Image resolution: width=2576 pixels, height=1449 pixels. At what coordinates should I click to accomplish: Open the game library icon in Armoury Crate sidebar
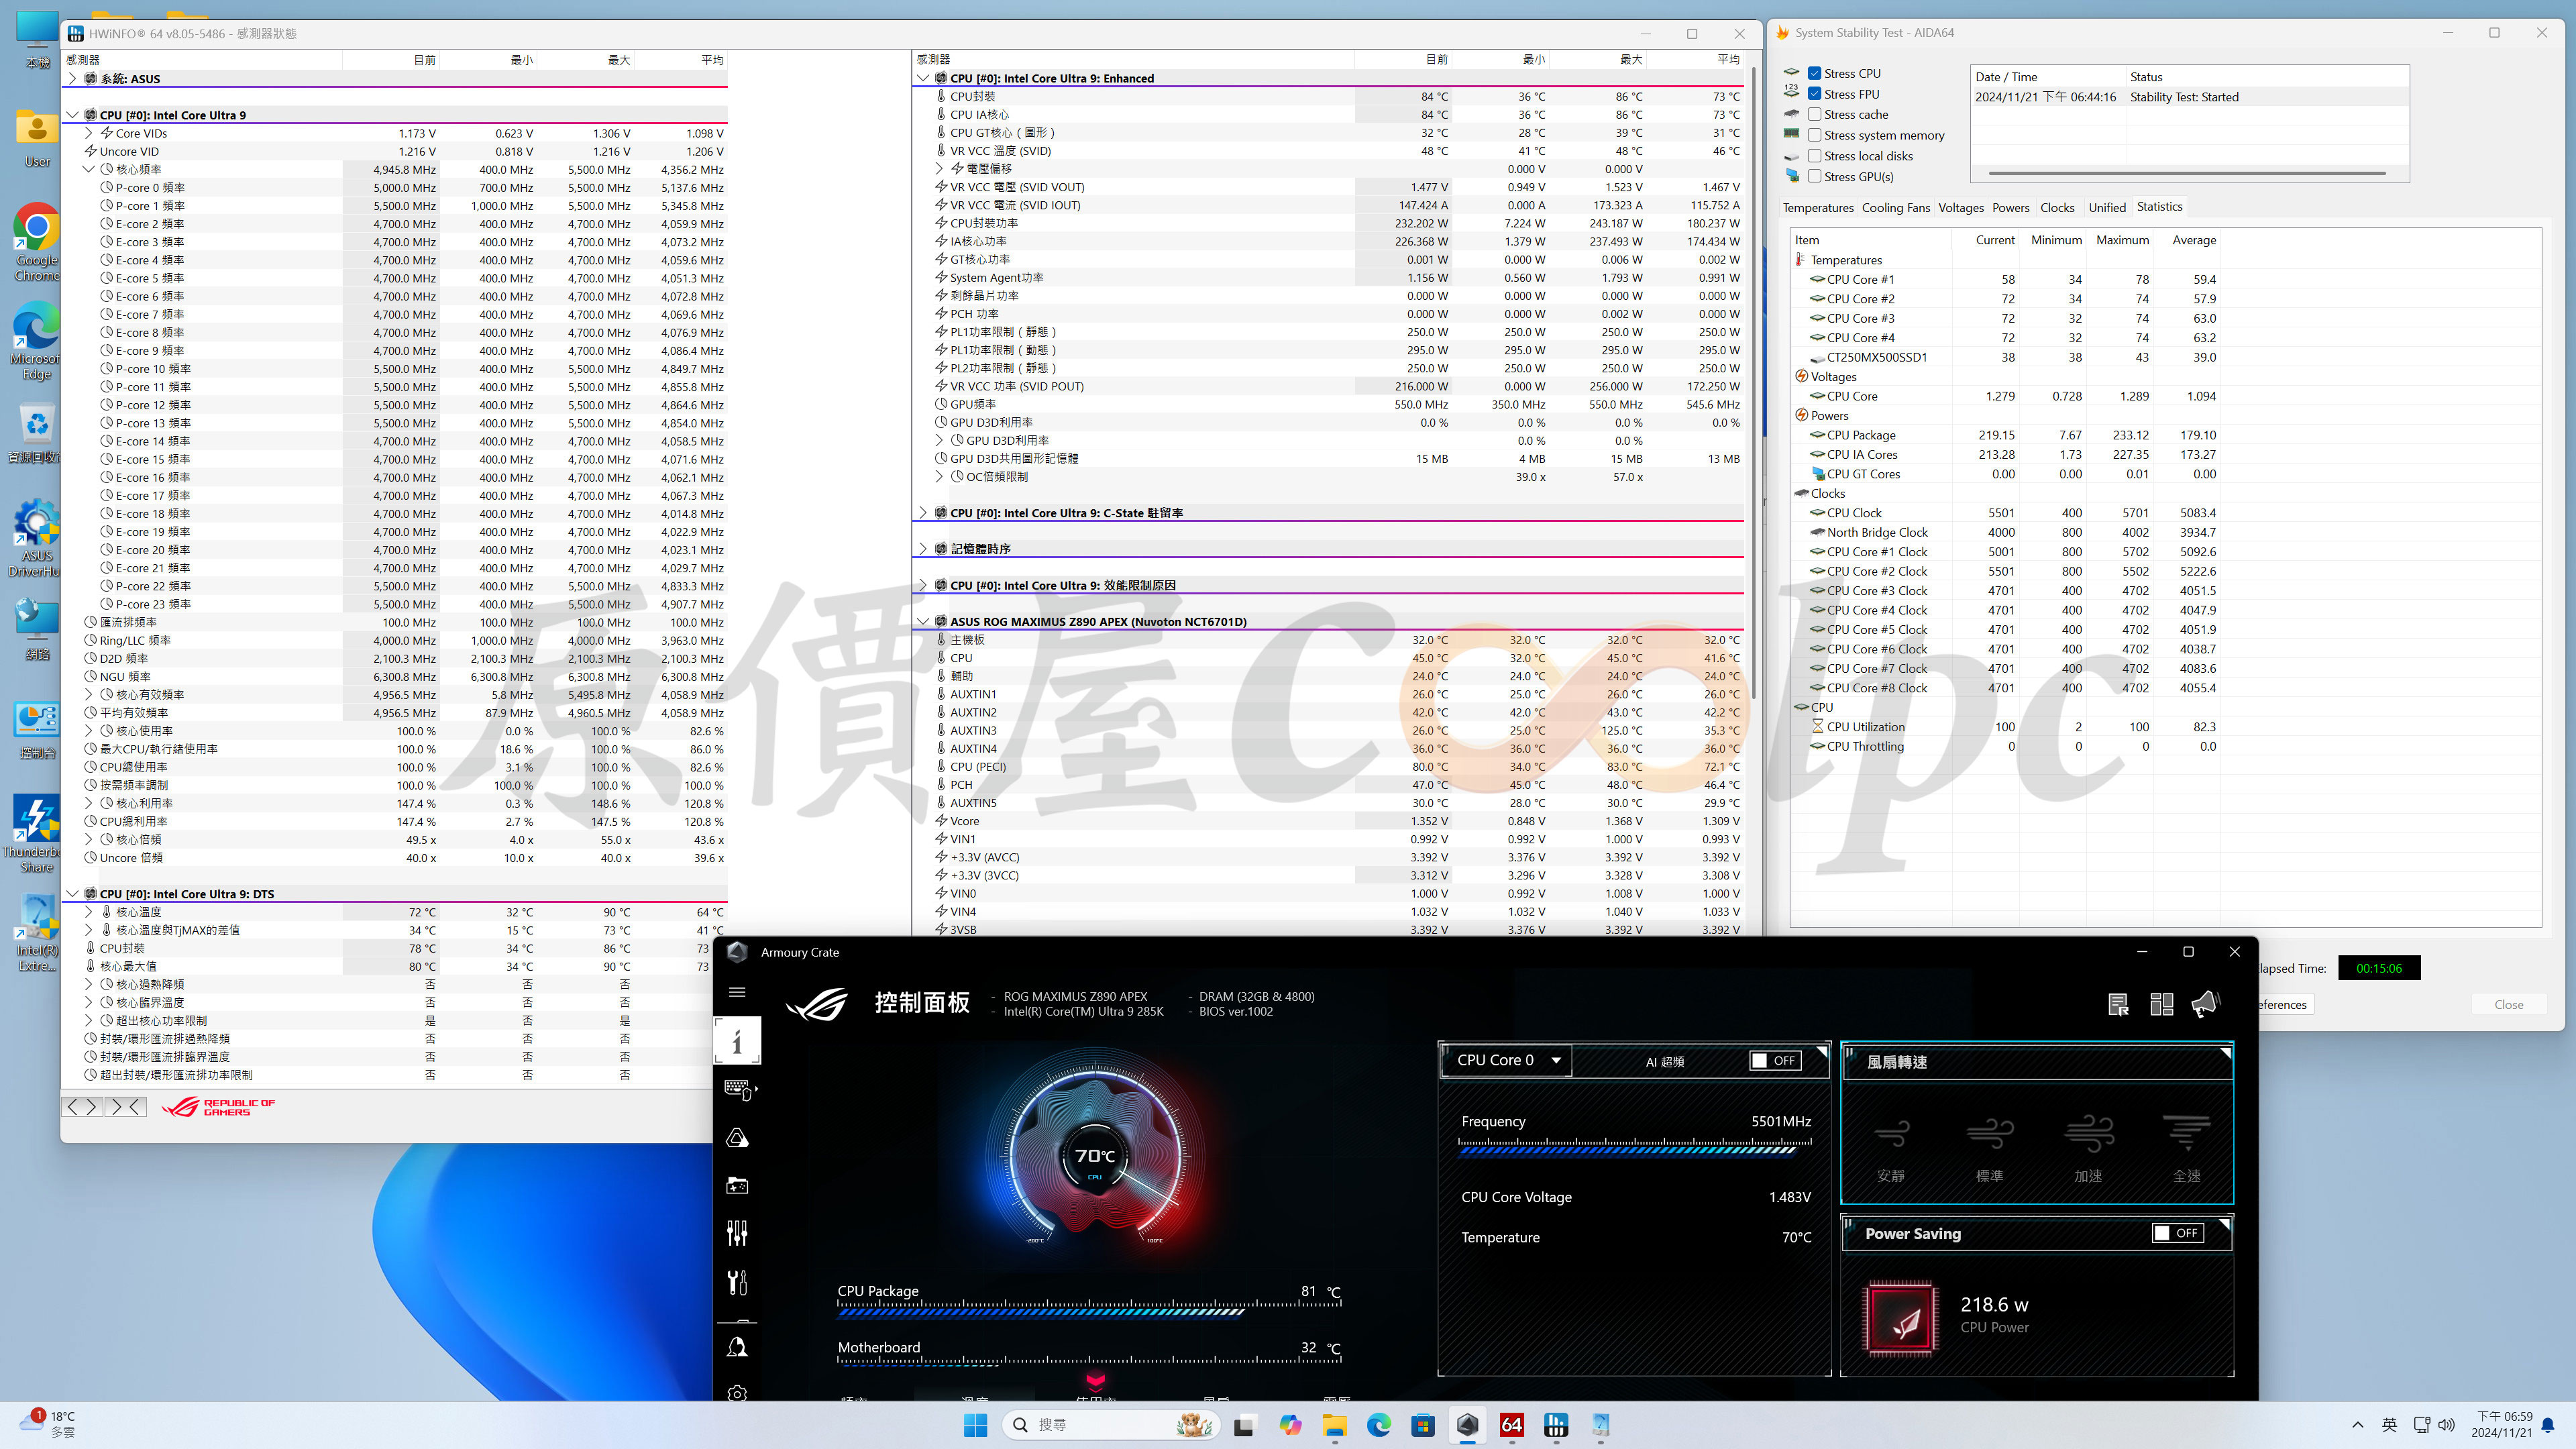click(x=737, y=1186)
